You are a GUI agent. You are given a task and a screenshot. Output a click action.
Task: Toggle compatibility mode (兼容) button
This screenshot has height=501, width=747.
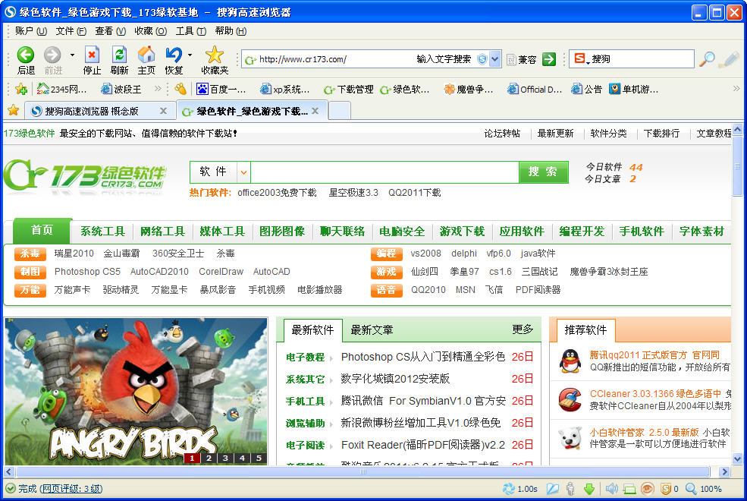(522, 59)
